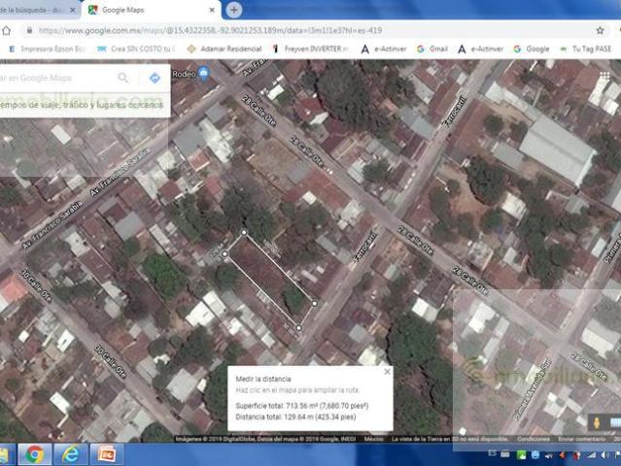This screenshot has height=466, width=621.
Task: Click the Condiciones link in footer
Action: click(x=534, y=439)
